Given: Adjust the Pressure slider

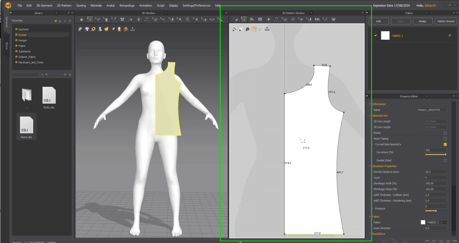Looking at the screenshot, I should (x=436, y=211).
